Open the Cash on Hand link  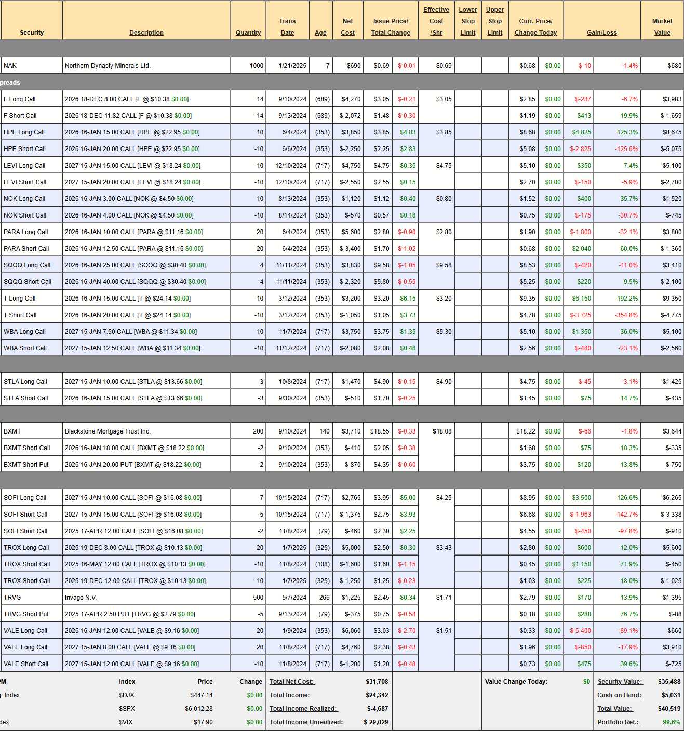coord(619,695)
